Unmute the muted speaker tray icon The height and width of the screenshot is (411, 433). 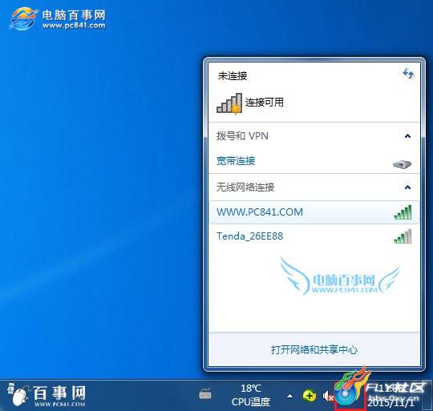pos(328,397)
